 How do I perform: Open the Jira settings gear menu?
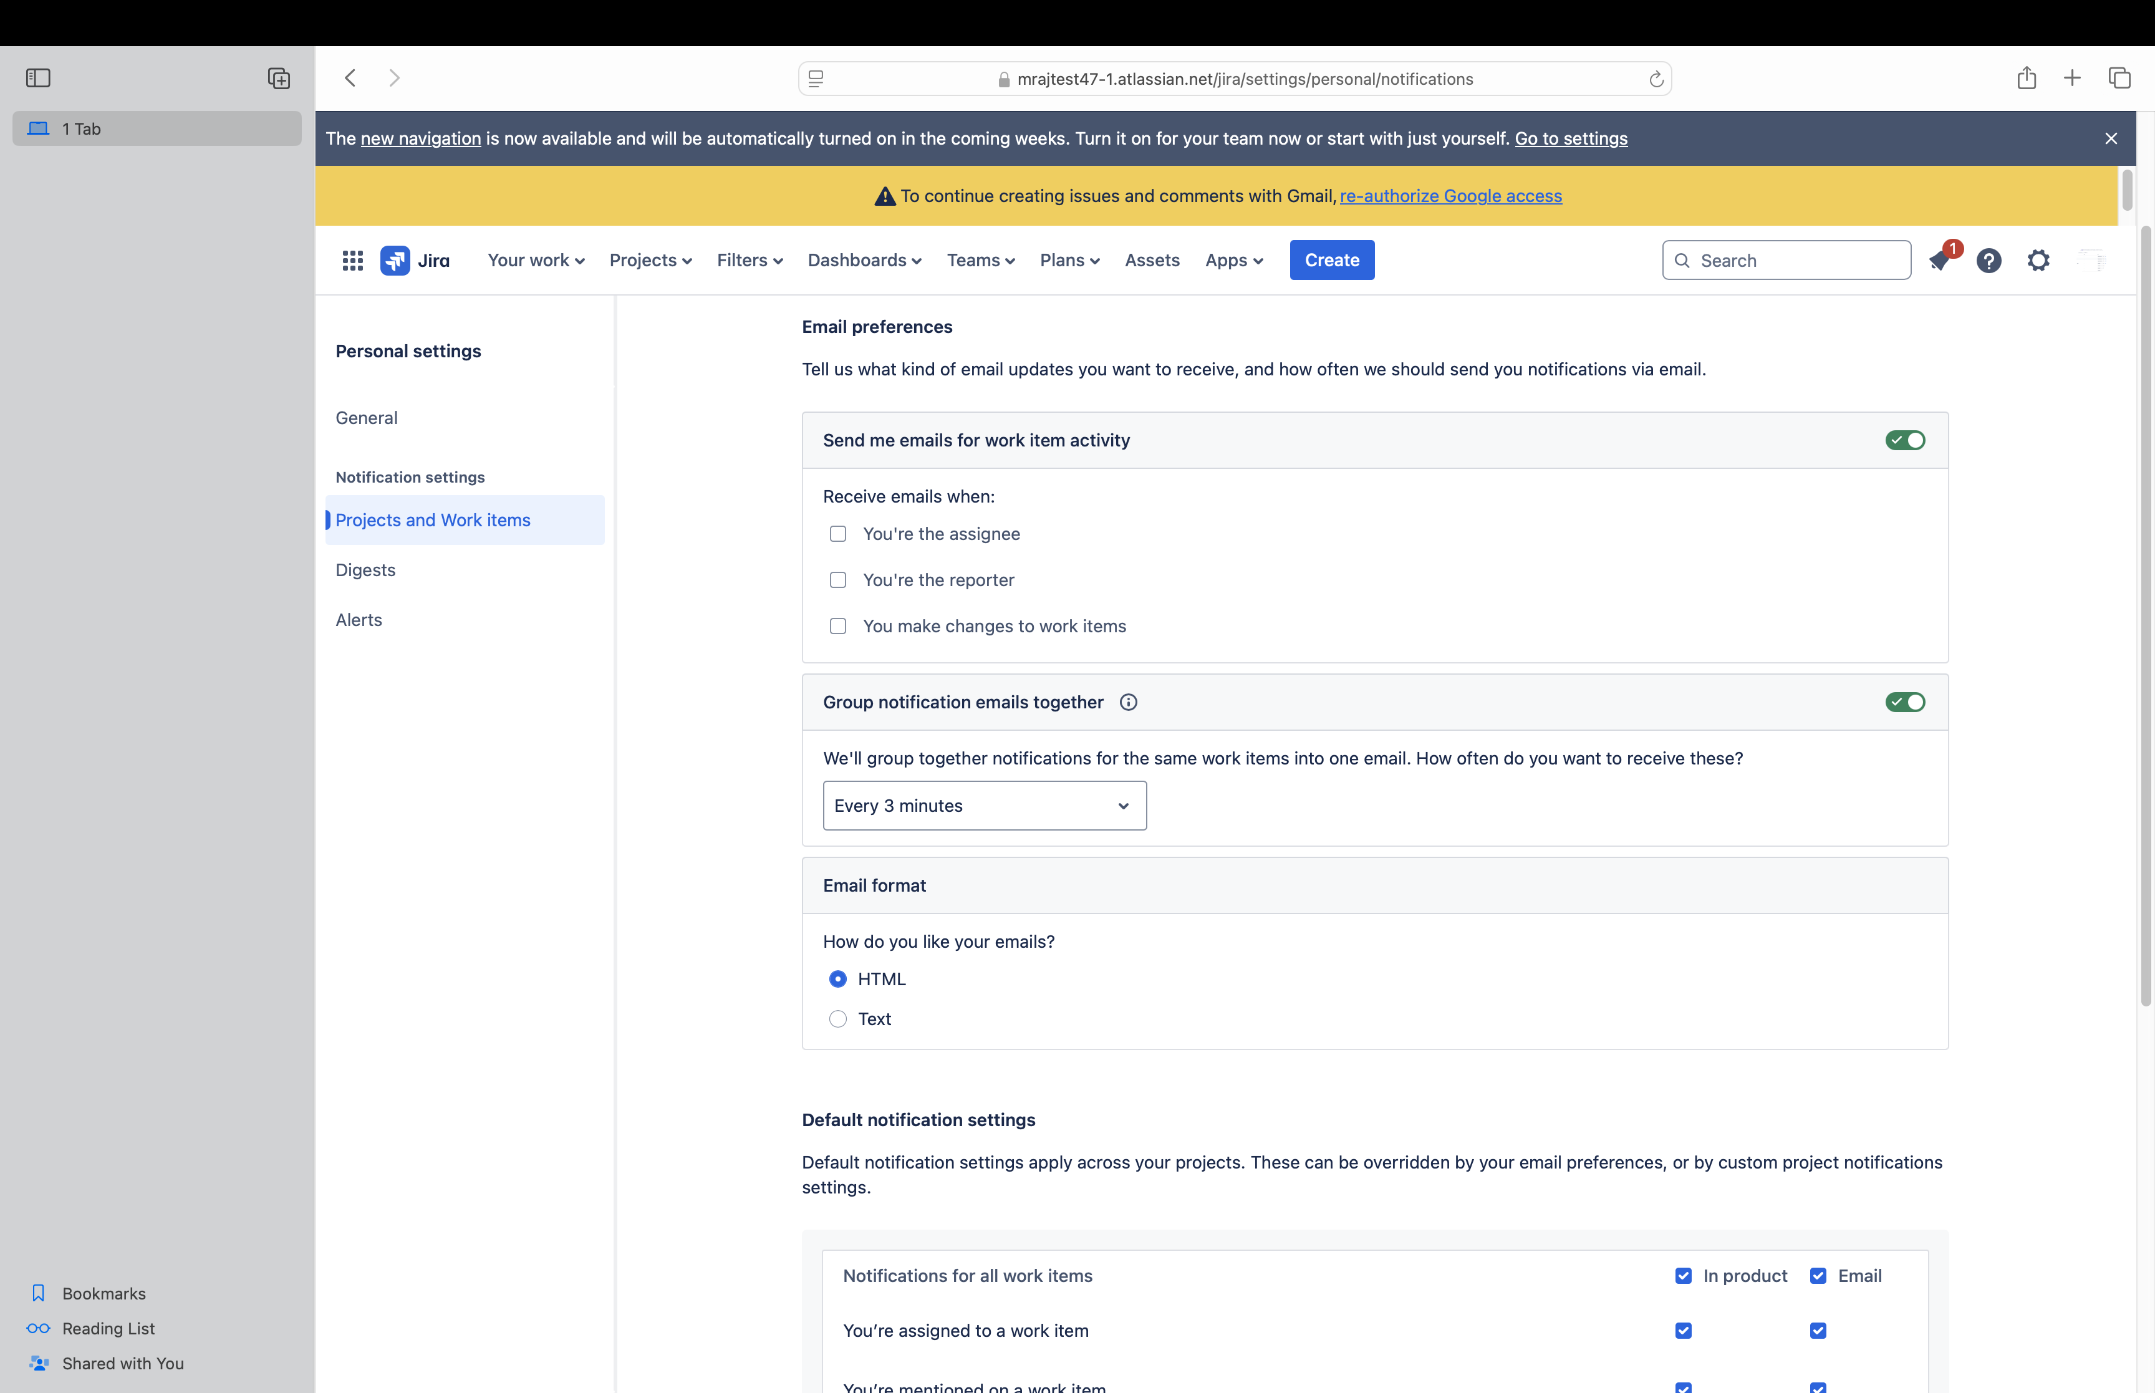(x=2038, y=261)
